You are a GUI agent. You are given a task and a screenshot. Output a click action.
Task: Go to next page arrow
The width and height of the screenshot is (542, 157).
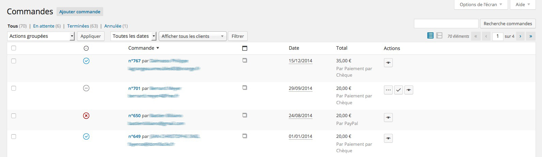click(x=520, y=36)
